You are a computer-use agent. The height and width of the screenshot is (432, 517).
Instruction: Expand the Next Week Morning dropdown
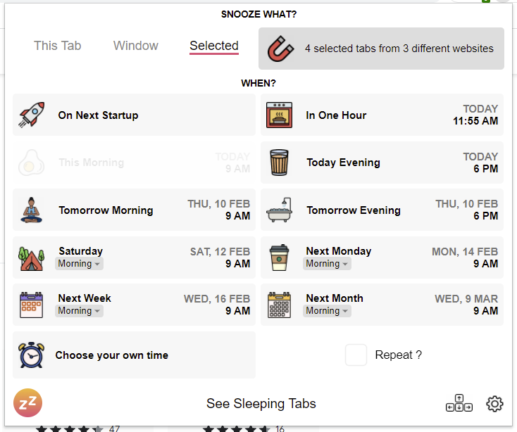(79, 311)
